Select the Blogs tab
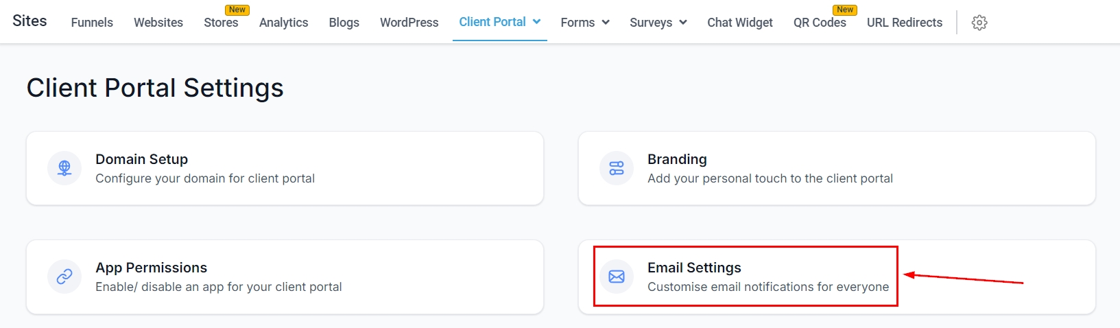This screenshot has height=328, width=1120. 344,23
